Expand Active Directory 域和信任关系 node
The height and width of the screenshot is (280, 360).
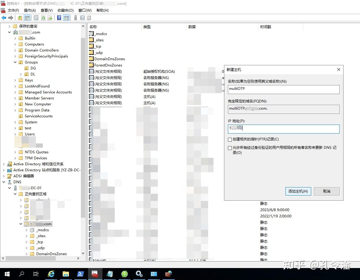click(x=4, y=164)
